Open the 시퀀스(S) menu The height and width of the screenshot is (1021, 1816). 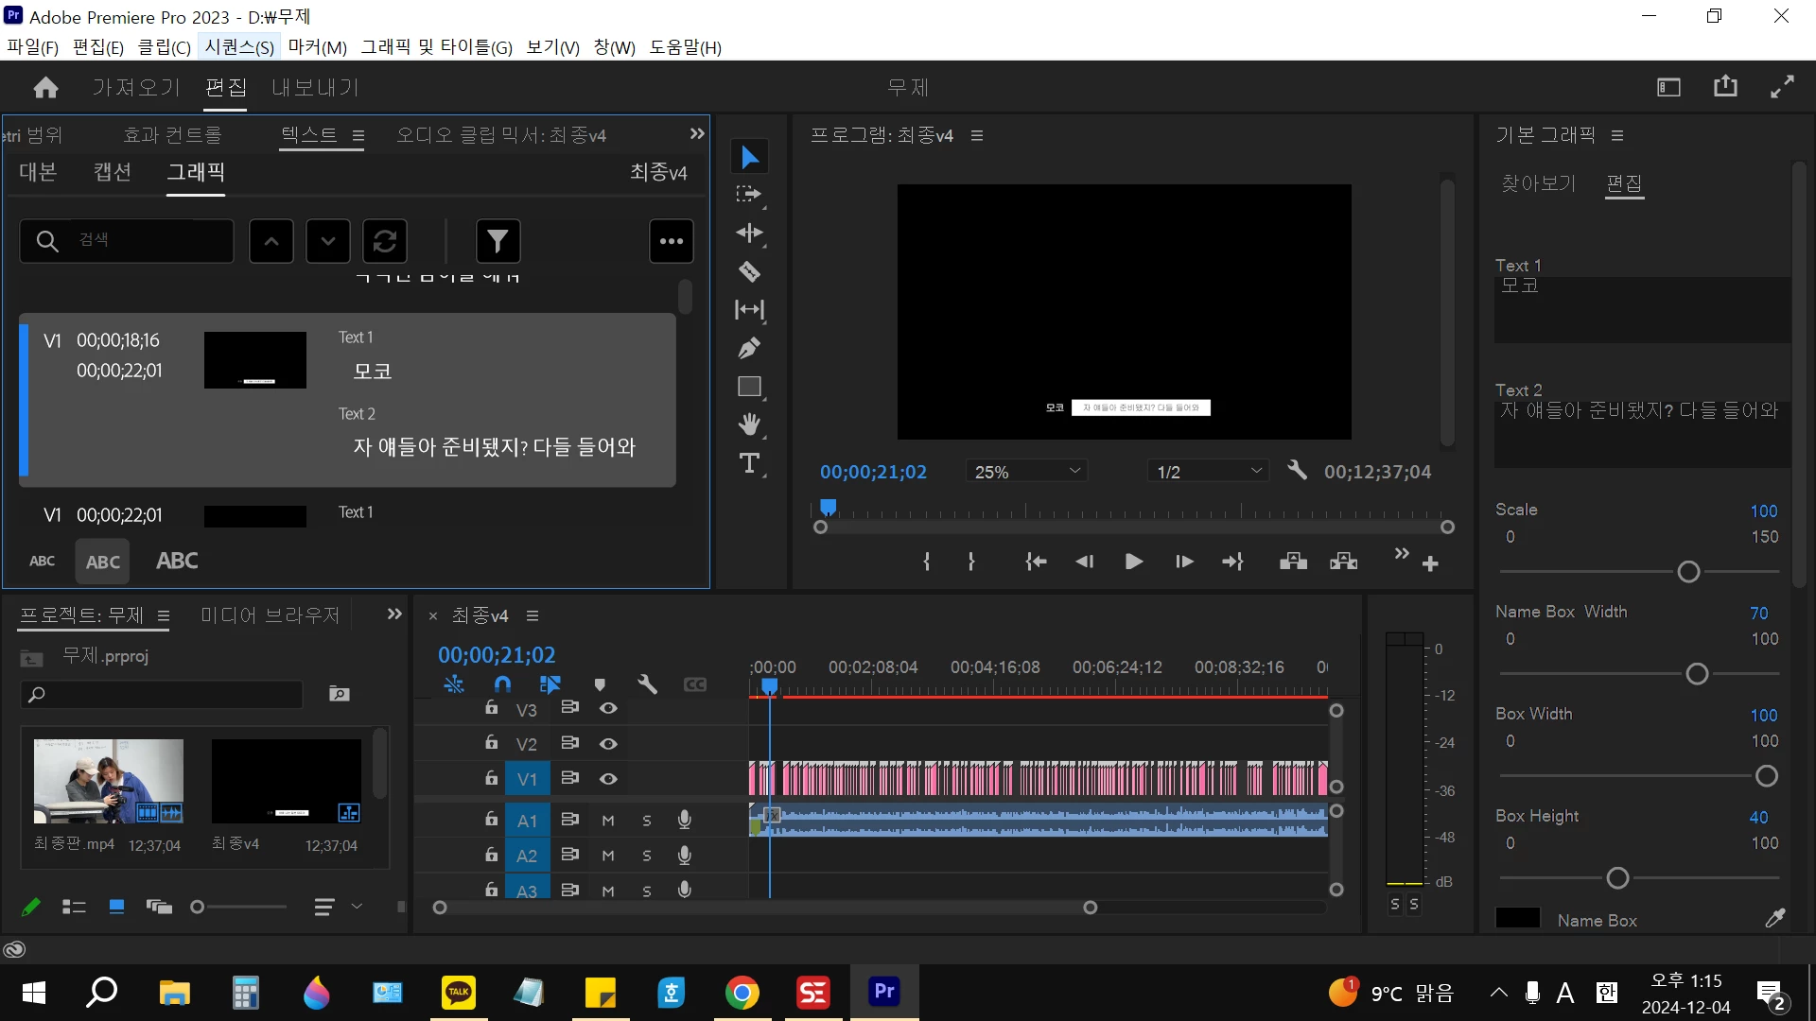[238, 47]
